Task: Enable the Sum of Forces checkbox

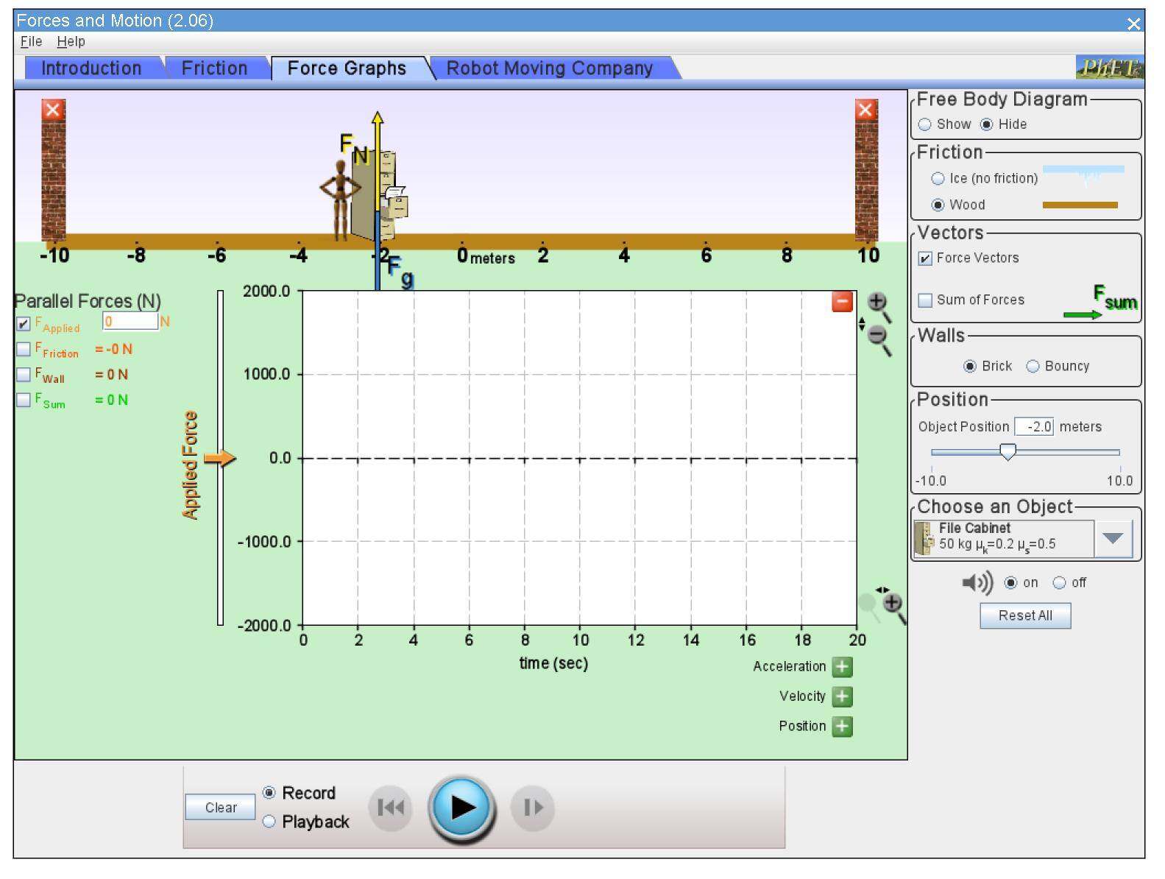Action: pos(926,300)
